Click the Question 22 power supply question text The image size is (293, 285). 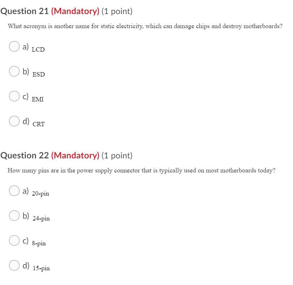tap(142, 170)
